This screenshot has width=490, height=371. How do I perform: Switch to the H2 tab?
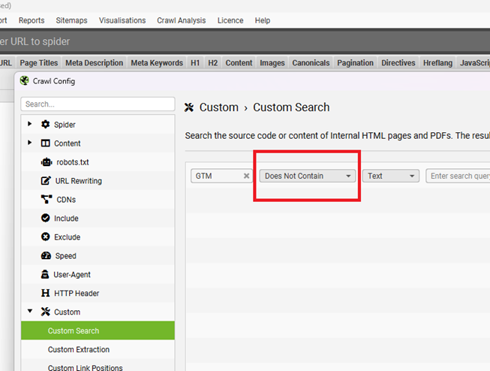[x=213, y=63]
